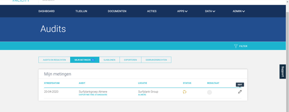Switch to the Sjablonen tab
Screen dimensions: 289x112
(109, 60)
